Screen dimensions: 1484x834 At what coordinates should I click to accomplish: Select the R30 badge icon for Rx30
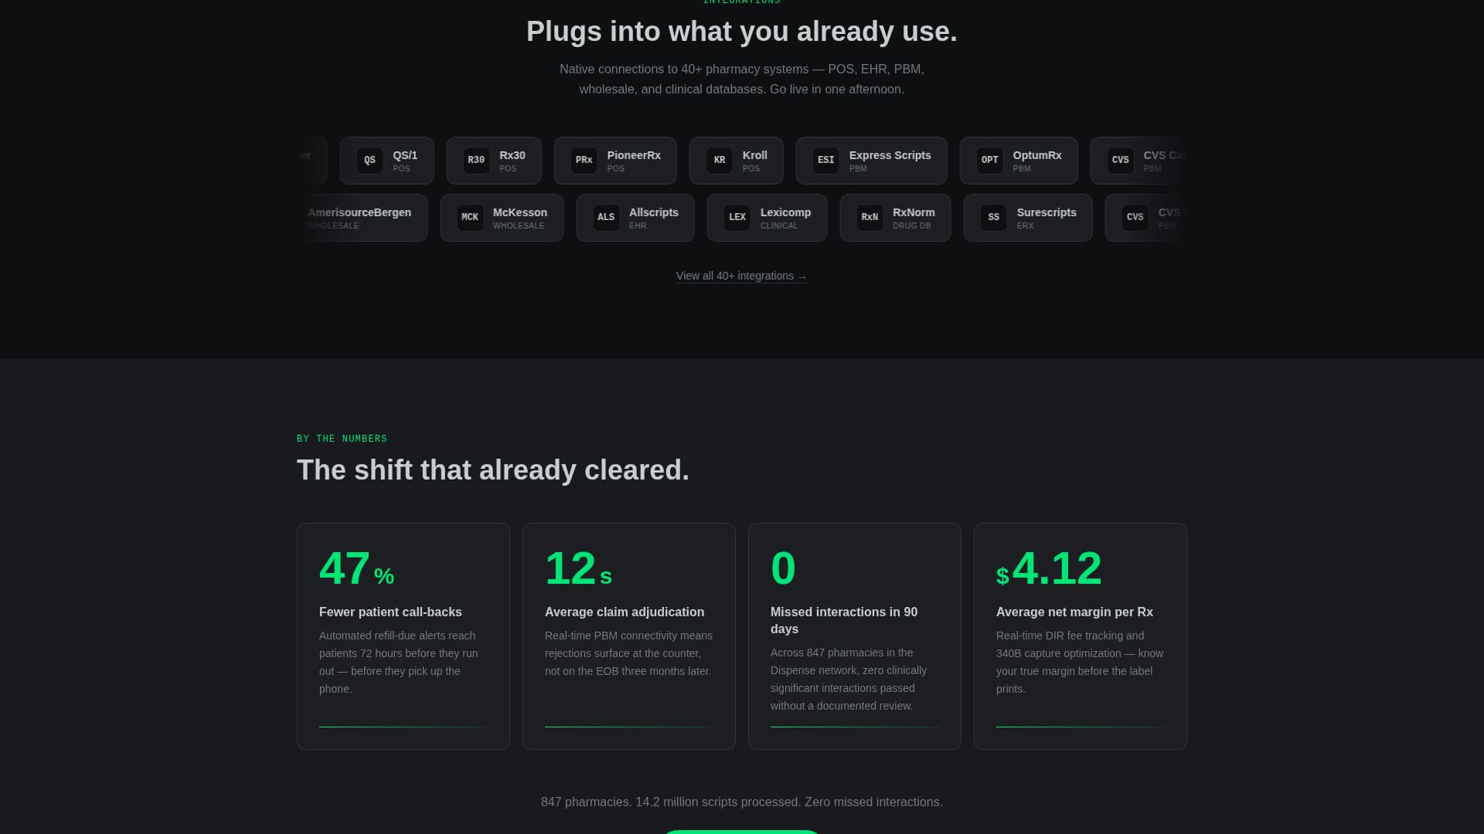476,161
